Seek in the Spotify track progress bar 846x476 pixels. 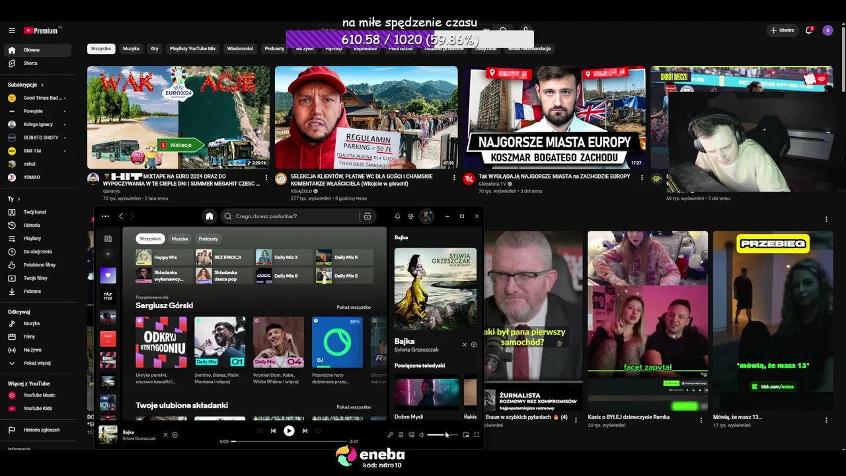click(x=289, y=442)
